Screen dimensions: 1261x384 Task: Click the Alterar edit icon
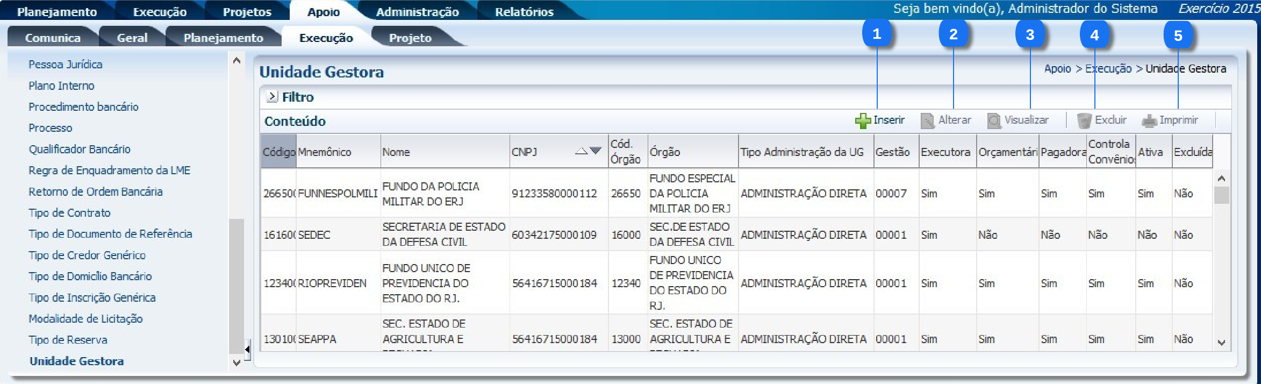point(927,120)
